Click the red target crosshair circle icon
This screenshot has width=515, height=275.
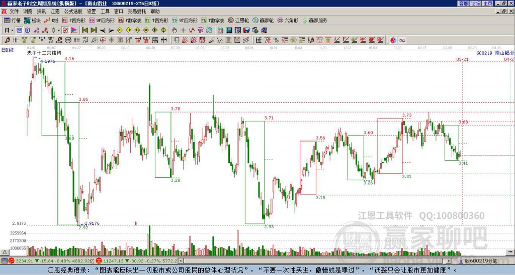click(x=103, y=40)
